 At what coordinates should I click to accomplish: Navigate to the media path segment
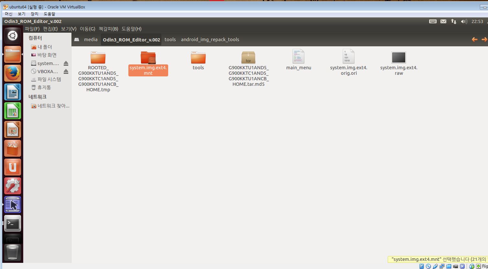pos(91,39)
